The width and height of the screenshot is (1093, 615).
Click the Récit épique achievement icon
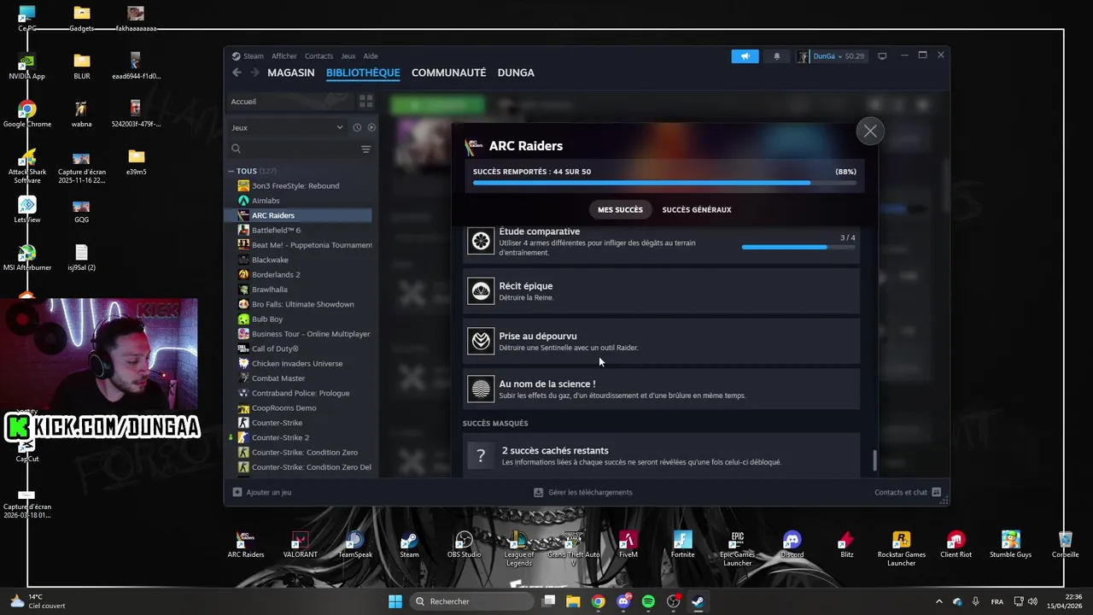coord(481,291)
